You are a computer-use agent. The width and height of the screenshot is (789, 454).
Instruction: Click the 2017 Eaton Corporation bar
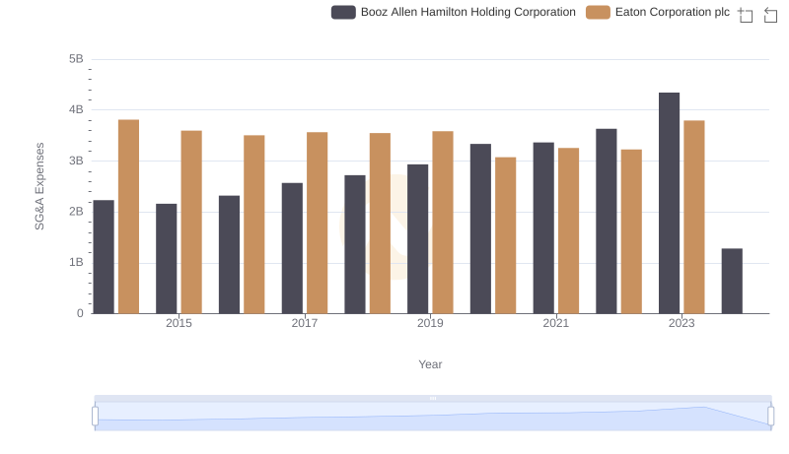coord(317,223)
